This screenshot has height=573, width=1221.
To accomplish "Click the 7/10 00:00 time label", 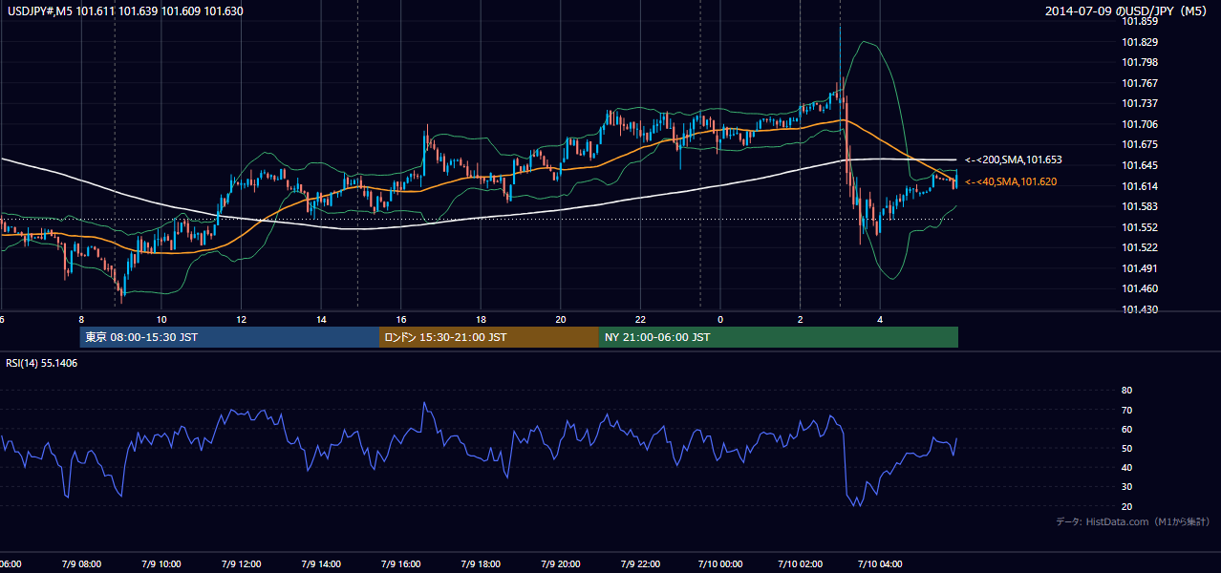I will coord(719,563).
